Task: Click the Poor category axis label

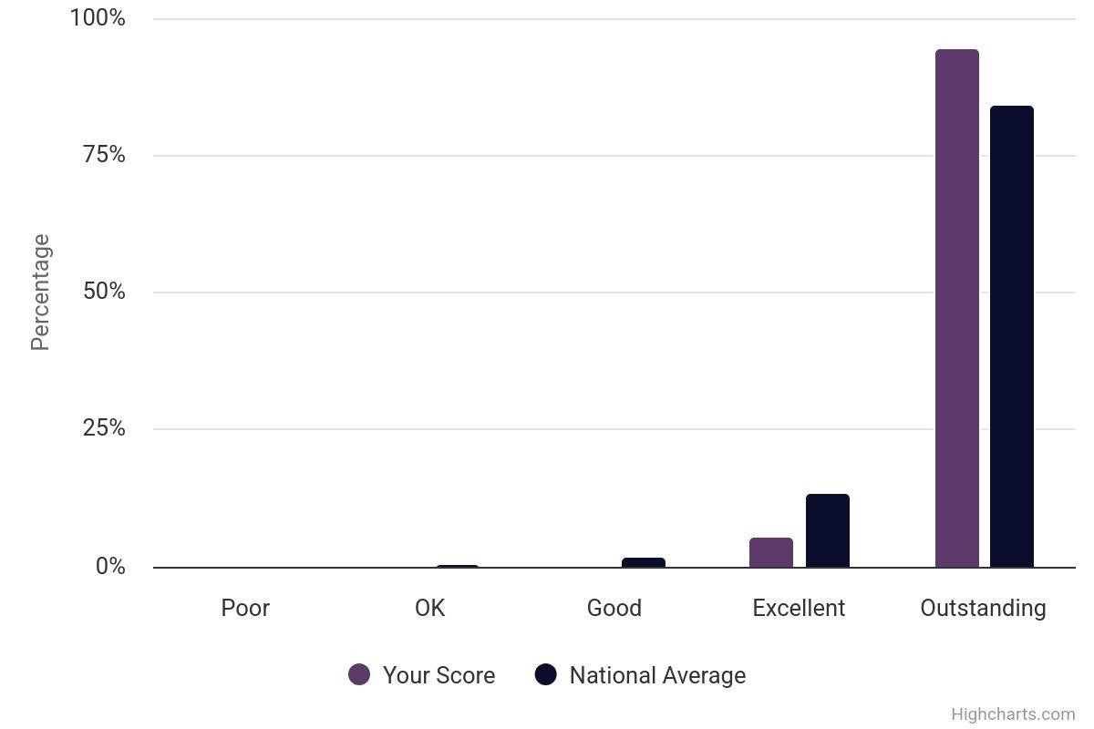Action: click(245, 608)
